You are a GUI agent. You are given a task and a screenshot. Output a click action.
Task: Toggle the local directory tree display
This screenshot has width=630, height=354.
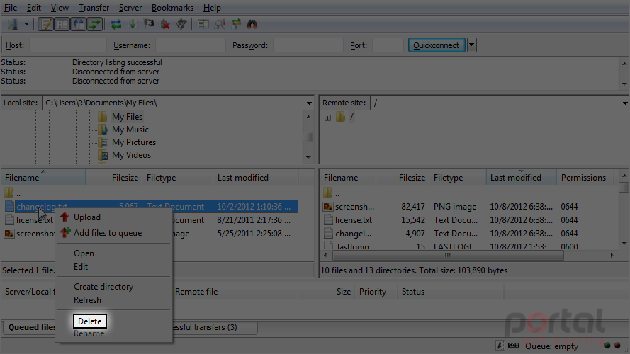click(x=62, y=25)
